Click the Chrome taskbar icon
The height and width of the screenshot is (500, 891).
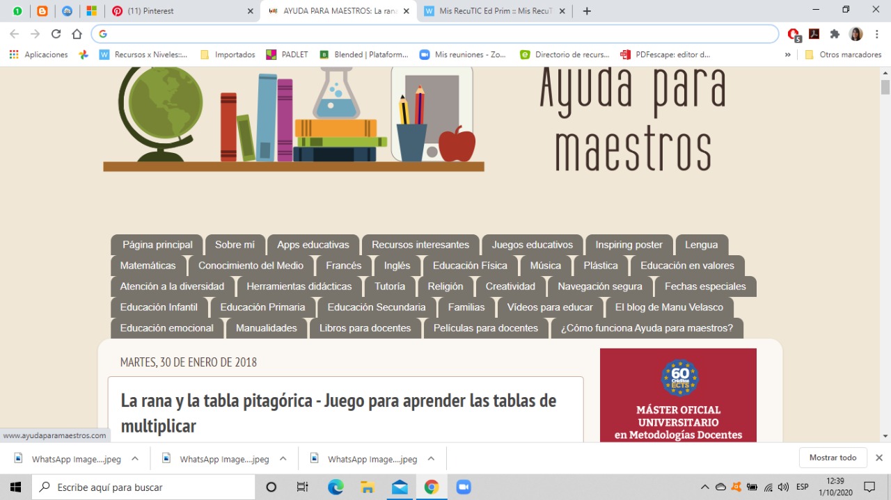pyautogui.click(x=432, y=487)
